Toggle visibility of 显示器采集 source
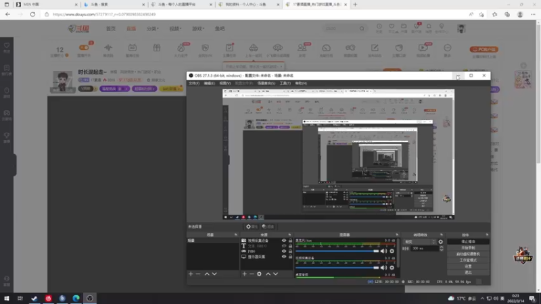The width and height of the screenshot is (541, 304). (x=284, y=257)
